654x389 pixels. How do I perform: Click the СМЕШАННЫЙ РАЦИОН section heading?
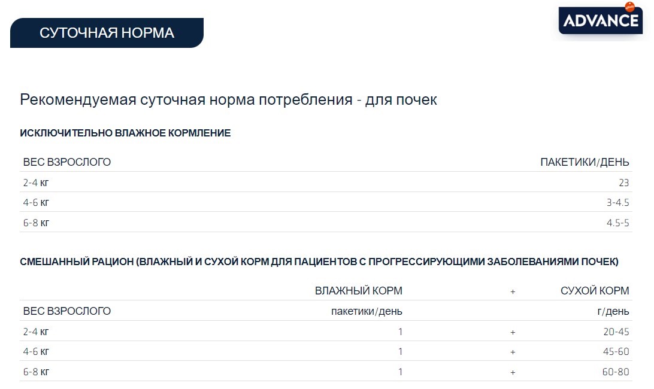pos(319,262)
